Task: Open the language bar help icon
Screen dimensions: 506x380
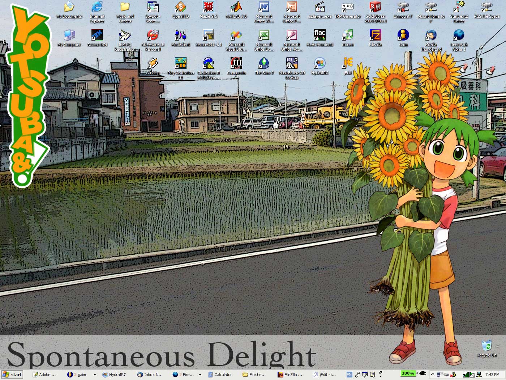Action: click(373, 375)
